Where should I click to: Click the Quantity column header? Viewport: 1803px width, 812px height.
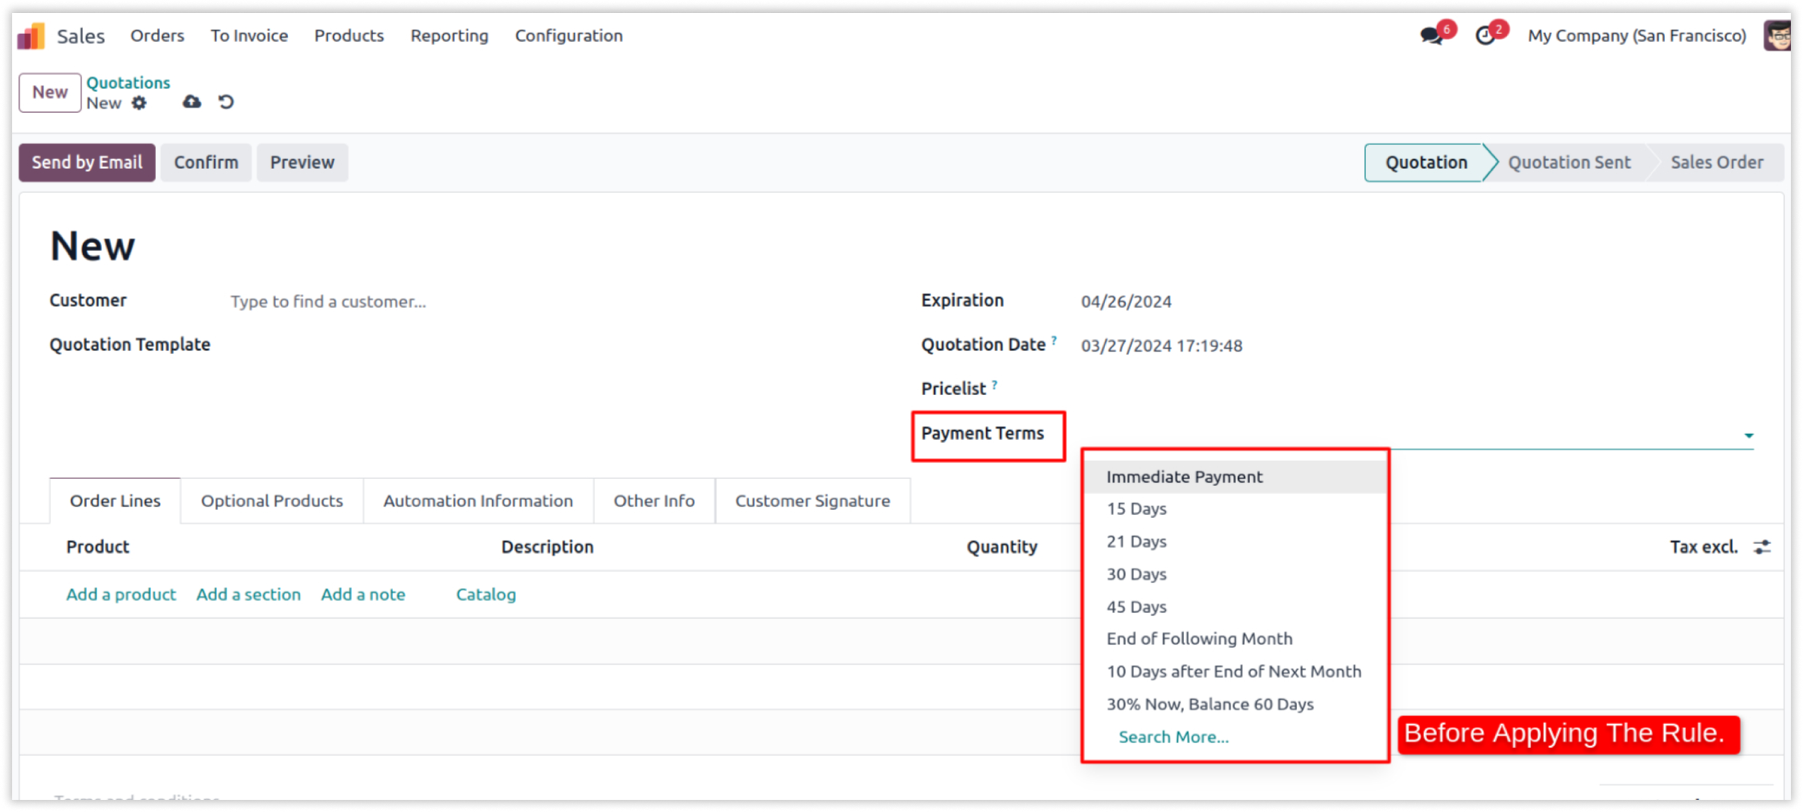pyautogui.click(x=1002, y=547)
